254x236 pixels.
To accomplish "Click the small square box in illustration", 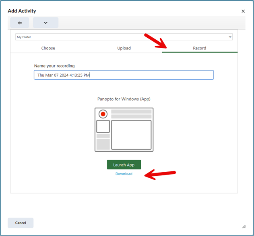I will click(103, 126).
